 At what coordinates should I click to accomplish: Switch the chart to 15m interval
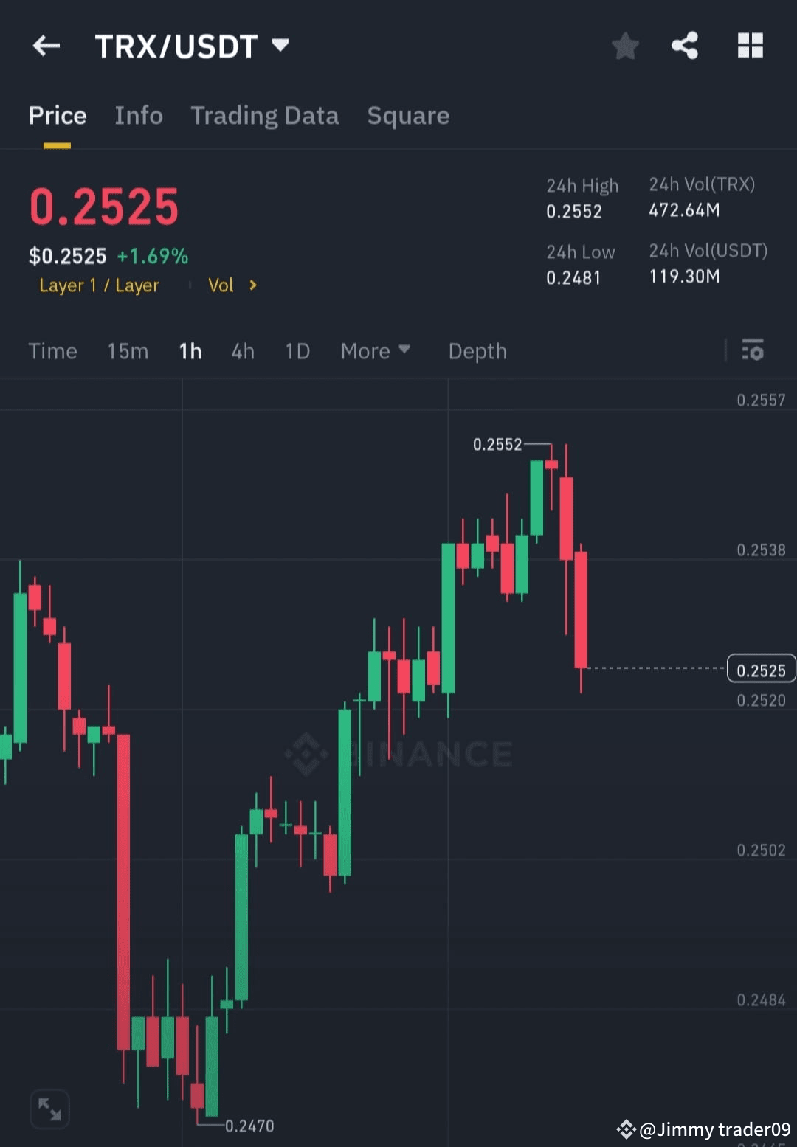coord(127,351)
